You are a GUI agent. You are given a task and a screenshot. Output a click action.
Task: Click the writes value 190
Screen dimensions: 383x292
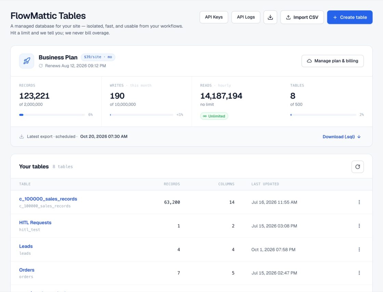pos(117,96)
